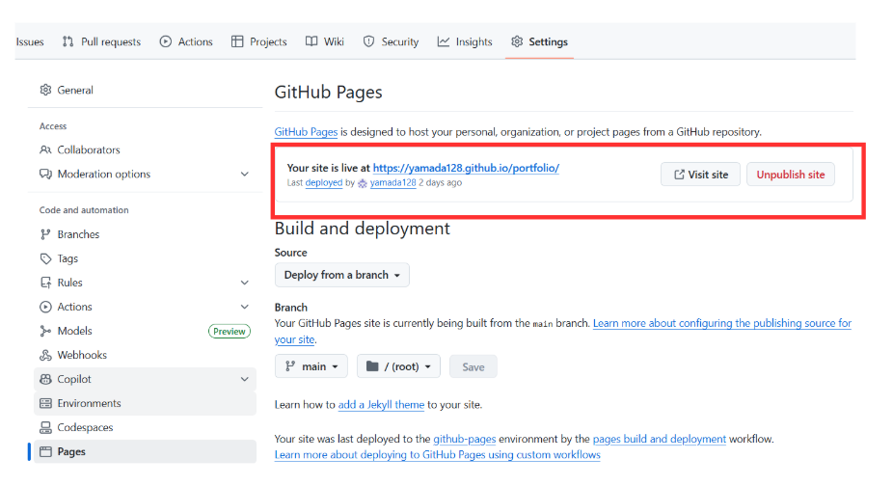Click the Models icon in sidebar
Viewport: 893px width, 486px height.
[45, 331]
